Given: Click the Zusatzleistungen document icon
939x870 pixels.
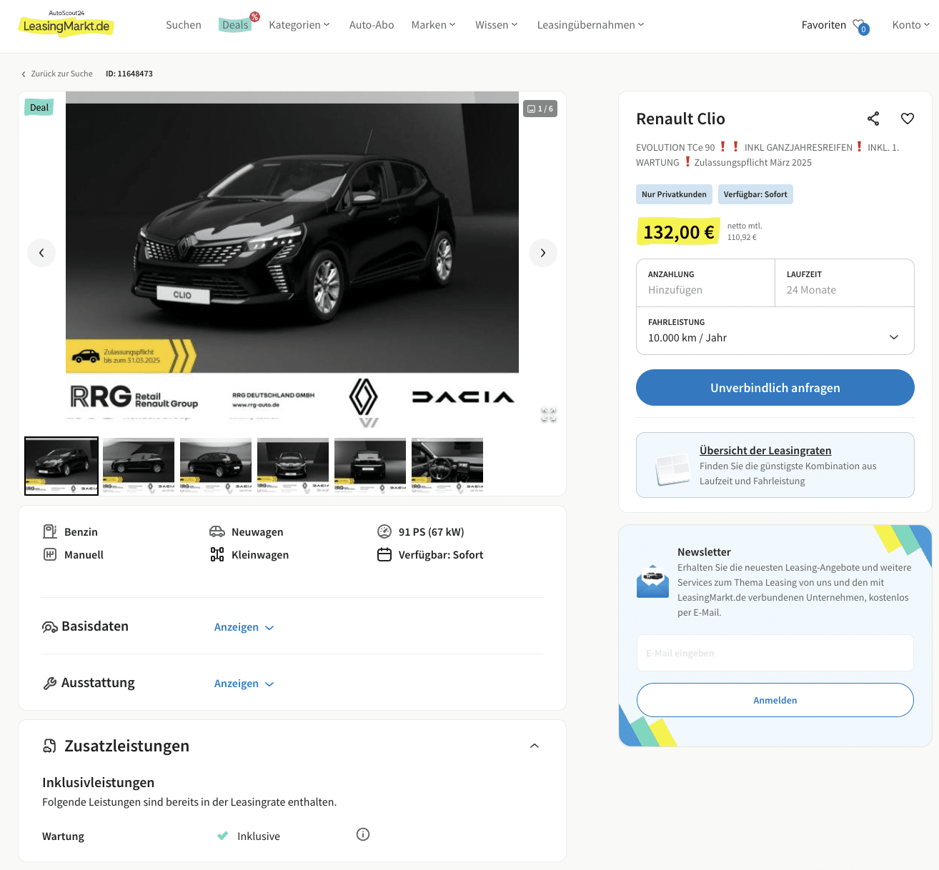Looking at the screenshot, I should tap(50, 746).
